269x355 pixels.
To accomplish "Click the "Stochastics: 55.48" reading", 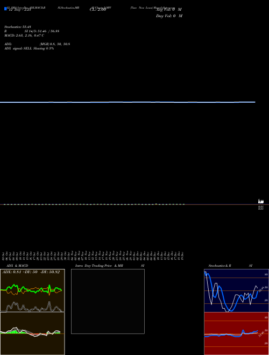I will click(18, 27).
